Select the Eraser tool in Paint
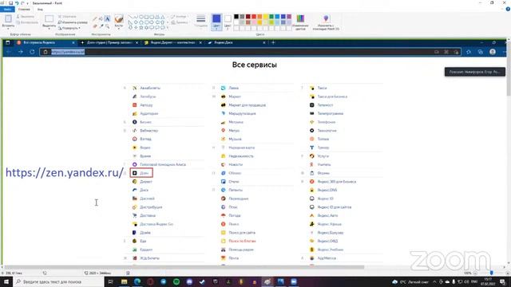 [x=95, y=26]
